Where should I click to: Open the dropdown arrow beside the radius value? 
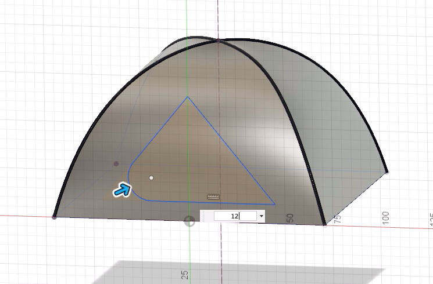point(261,216)
